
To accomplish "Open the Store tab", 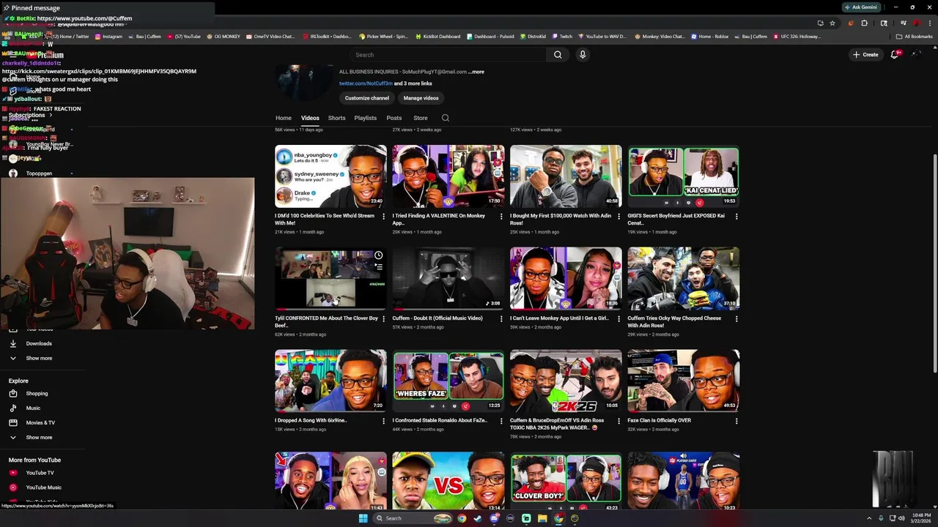I will tap(421, 118).
